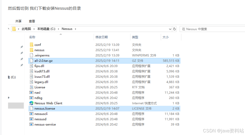Image resolution: width=245 pixels, height=135 pixels.
Task: Click the icudt73.dll file icon
Action: coord(31,71)
